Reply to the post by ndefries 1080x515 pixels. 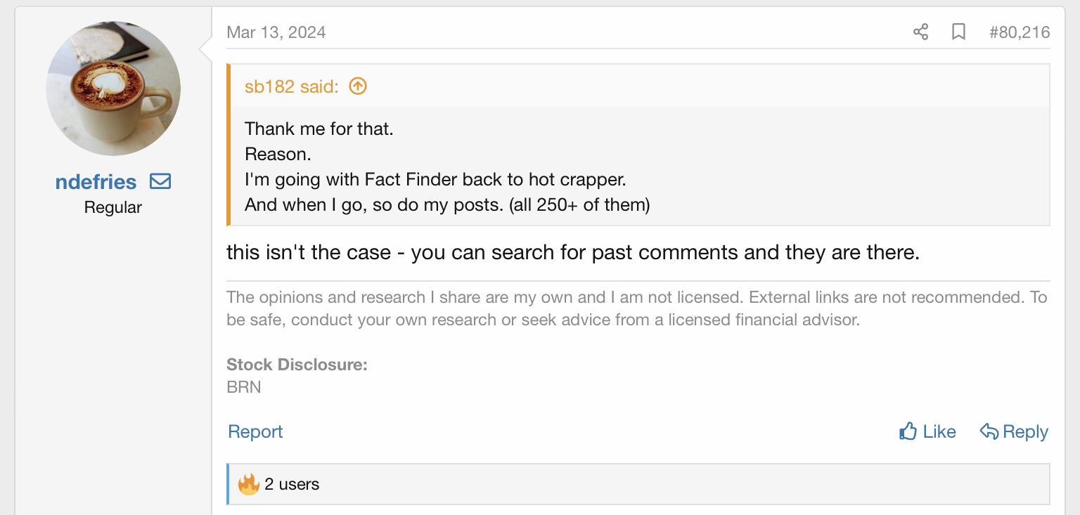[x=1013, y=431]
